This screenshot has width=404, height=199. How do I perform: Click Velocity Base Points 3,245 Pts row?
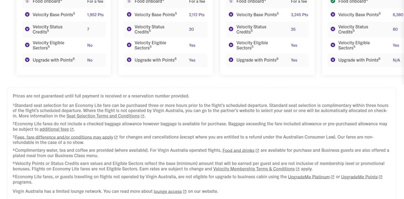pyautogui.click(x=267, y=15)
